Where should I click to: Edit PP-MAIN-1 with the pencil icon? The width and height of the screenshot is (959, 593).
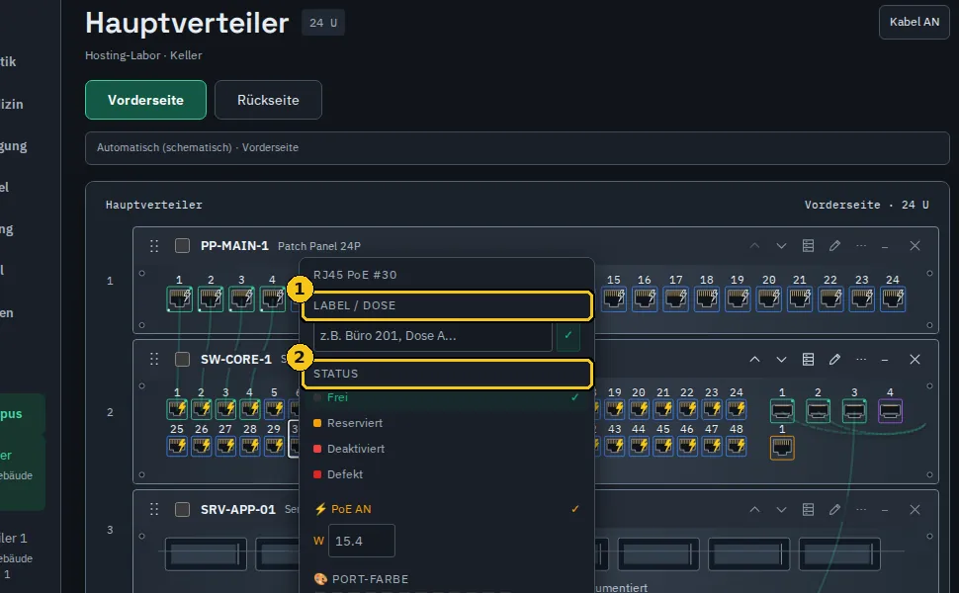834,246
